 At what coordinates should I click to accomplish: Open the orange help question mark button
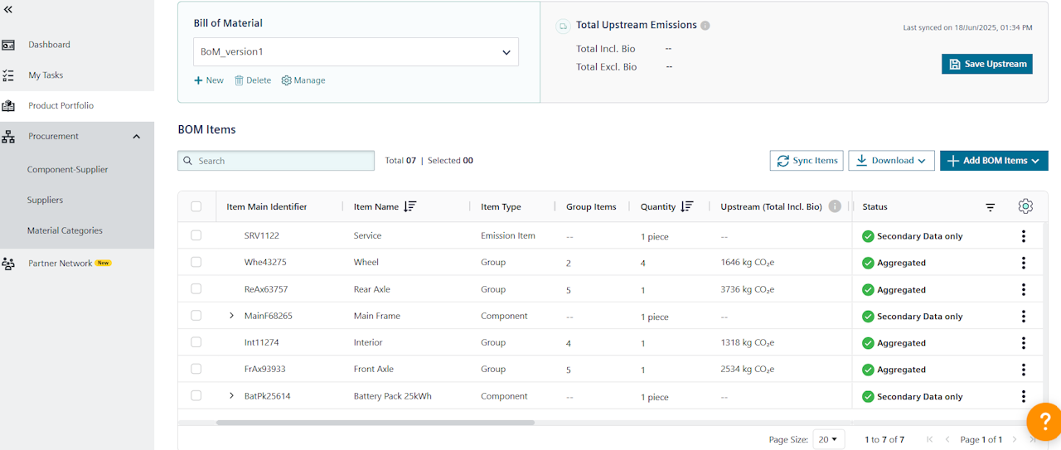[1043, 423]
